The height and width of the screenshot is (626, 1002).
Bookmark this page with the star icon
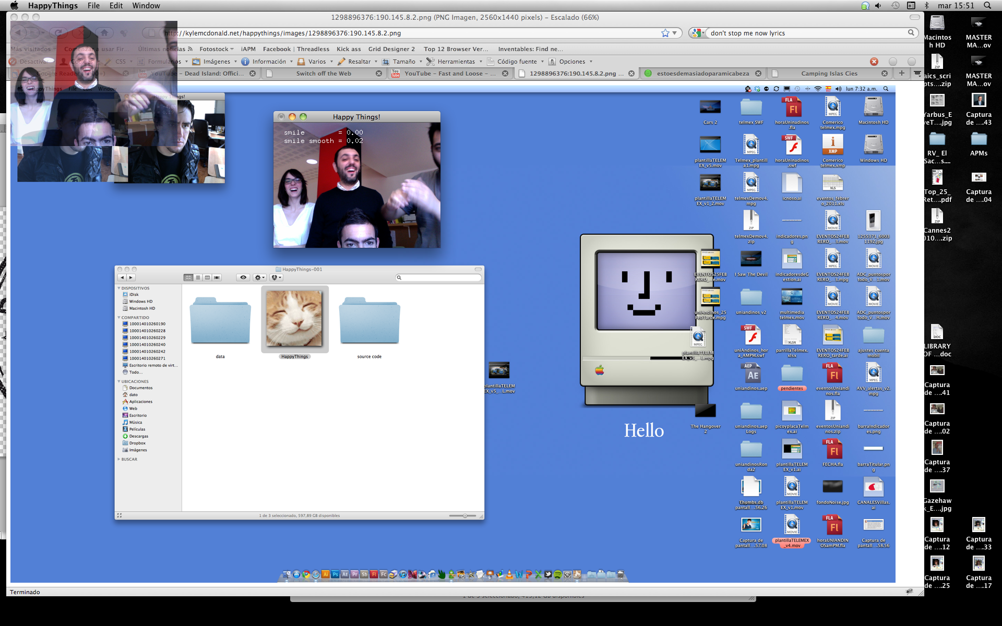click(x=665, y=33)
